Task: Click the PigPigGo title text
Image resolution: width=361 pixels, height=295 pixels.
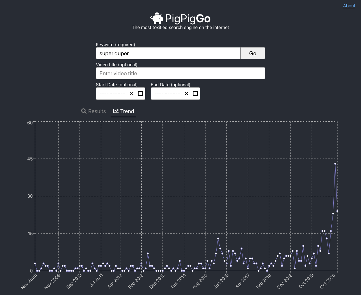Action: (x=188, y=19)
